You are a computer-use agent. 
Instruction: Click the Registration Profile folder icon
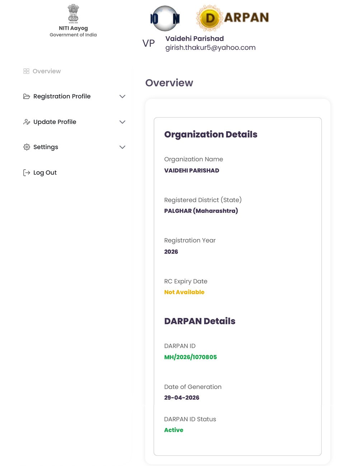[x=27, y=96]
